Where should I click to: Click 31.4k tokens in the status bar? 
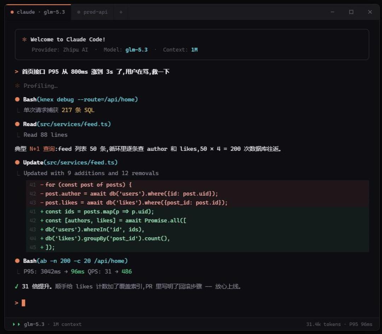[x=324, y=324]
